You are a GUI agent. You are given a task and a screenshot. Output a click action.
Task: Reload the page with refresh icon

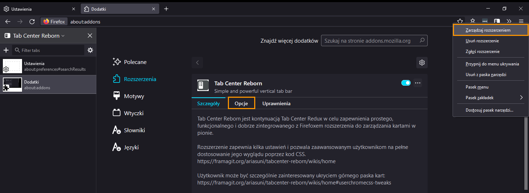(x=32, y=22)
